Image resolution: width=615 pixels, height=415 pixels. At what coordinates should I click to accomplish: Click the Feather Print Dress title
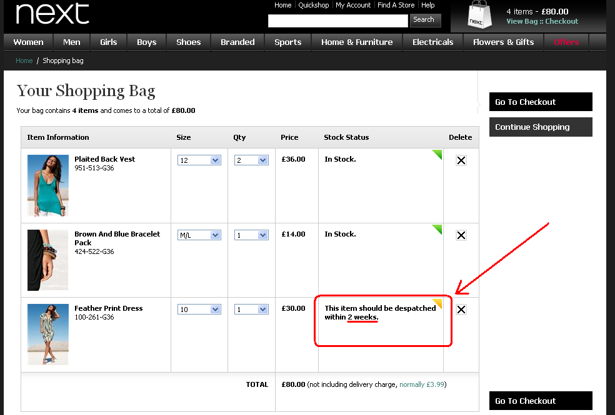pyautogui.click(x=109, y=308)
